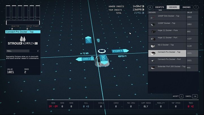
Task: Click the Connect-Pro Docker - Port thumbnail
Action: click(153, 61)
